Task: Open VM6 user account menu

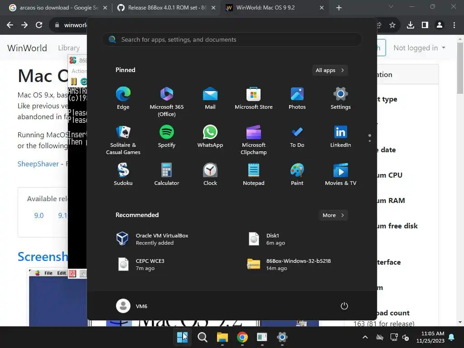Action: pyautogui.click(x=132, y=306)
